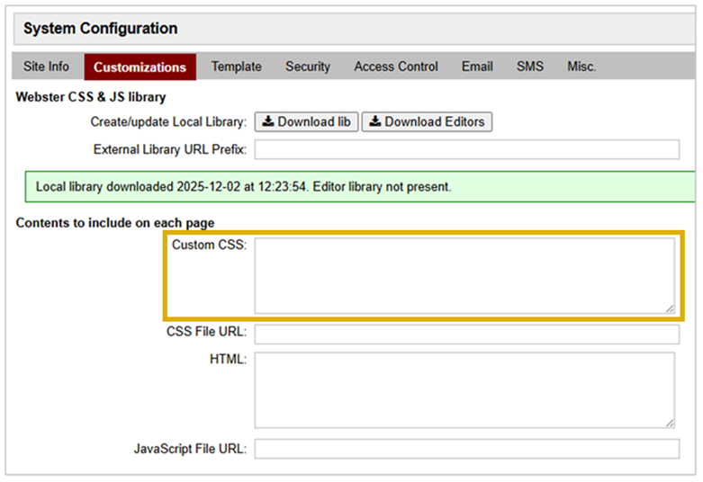The height and width of the screenshot is (482, 703).
Task: Click the 'External Library URL Prefix:' label
Action: pos(170,149)
